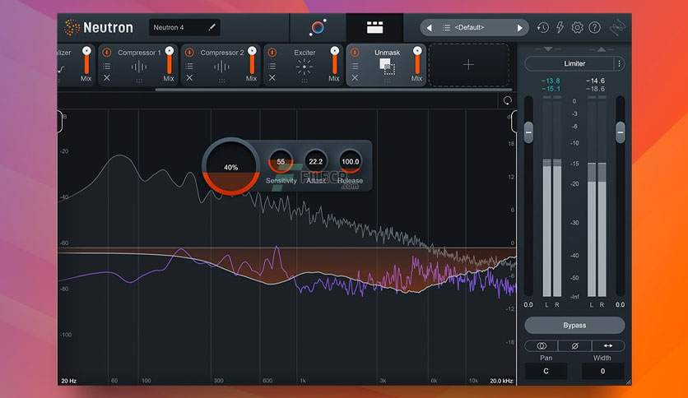688x398 pixels.
Task: Switch to the modules detailed view tab
Action: pyautogui.click(x=374, y=27)
